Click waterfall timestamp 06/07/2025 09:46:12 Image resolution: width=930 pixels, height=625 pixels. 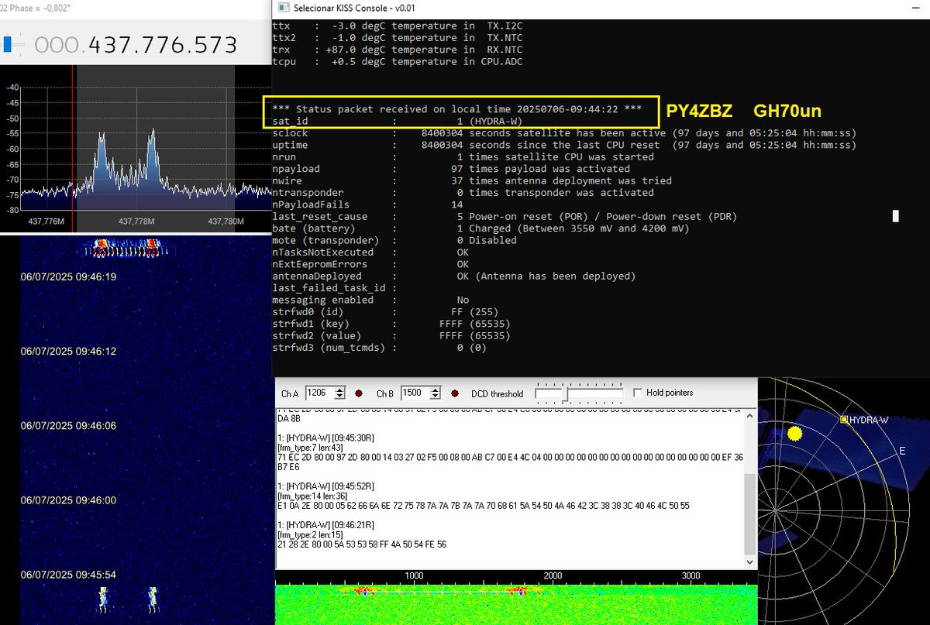pyautogui.click(x=68, y=351)
